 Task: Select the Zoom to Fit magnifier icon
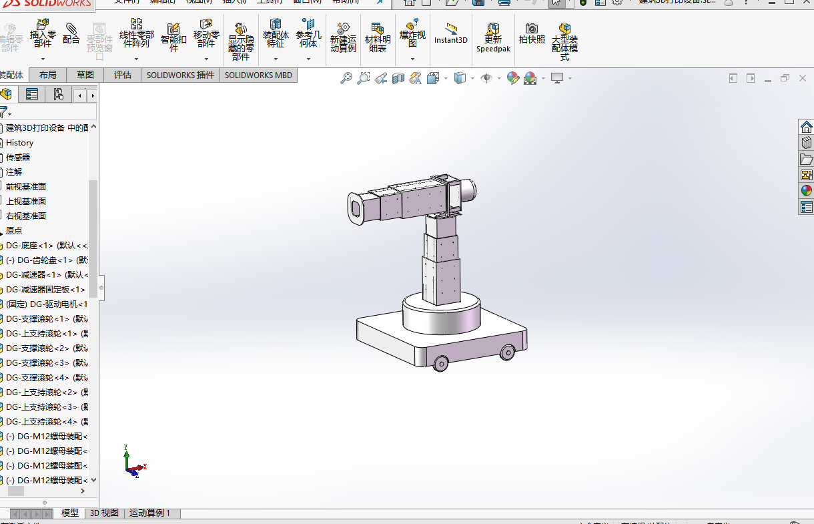[x=346, y=78]
